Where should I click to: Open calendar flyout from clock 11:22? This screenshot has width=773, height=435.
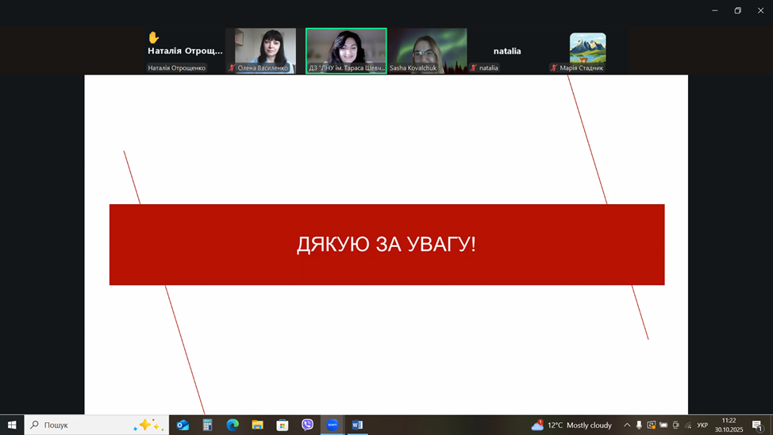pos(729,425)
